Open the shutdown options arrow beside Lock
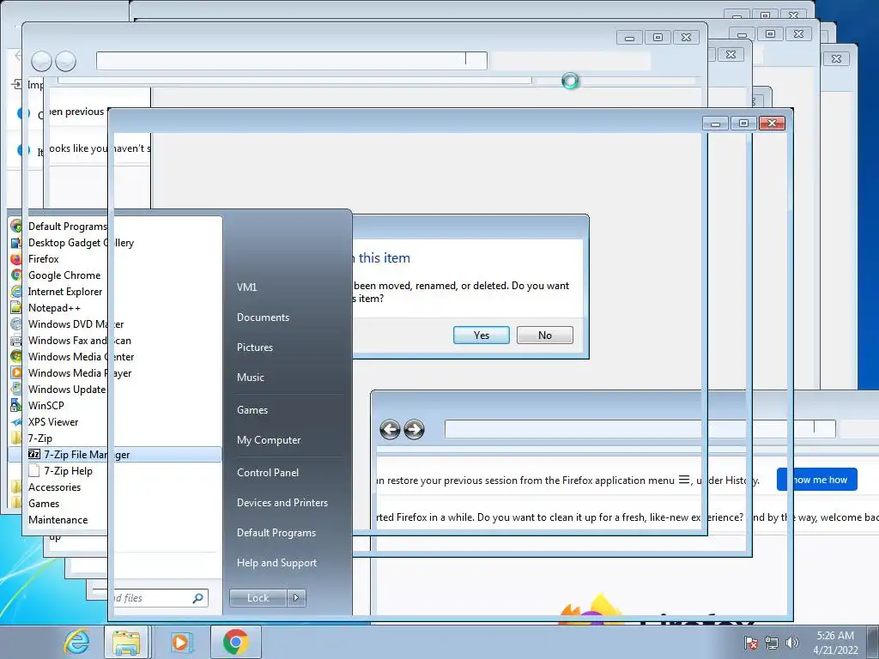 (296, 598)
